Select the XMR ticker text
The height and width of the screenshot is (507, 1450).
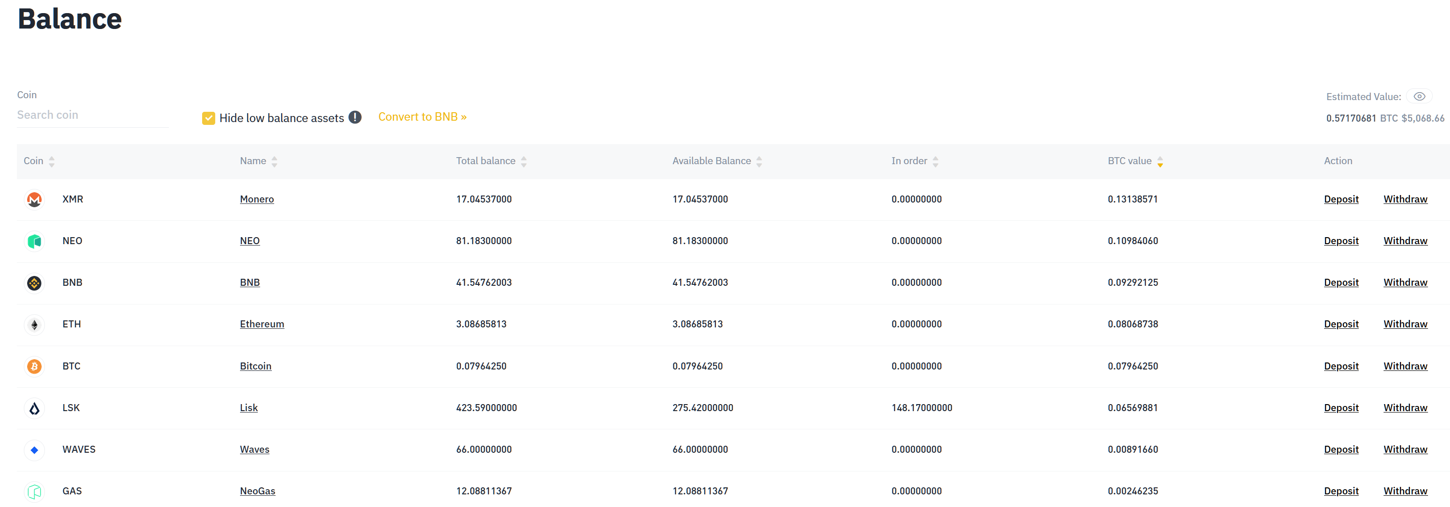tap(73, 199)
